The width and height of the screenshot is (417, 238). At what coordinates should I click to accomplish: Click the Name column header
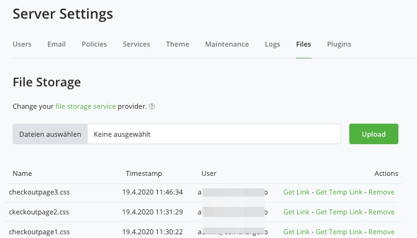(x=22, y=173)
